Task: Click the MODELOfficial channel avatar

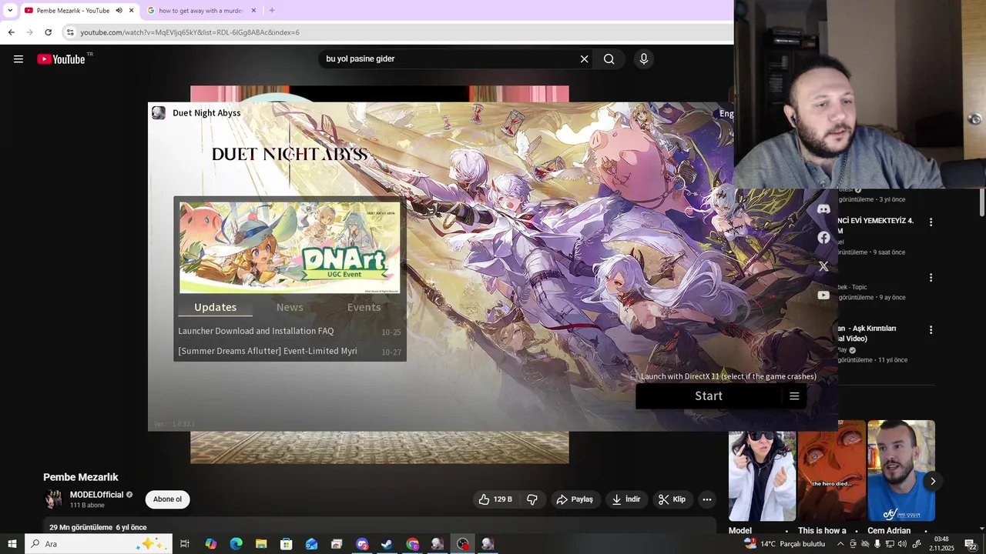Action: (x=53, y=499)
